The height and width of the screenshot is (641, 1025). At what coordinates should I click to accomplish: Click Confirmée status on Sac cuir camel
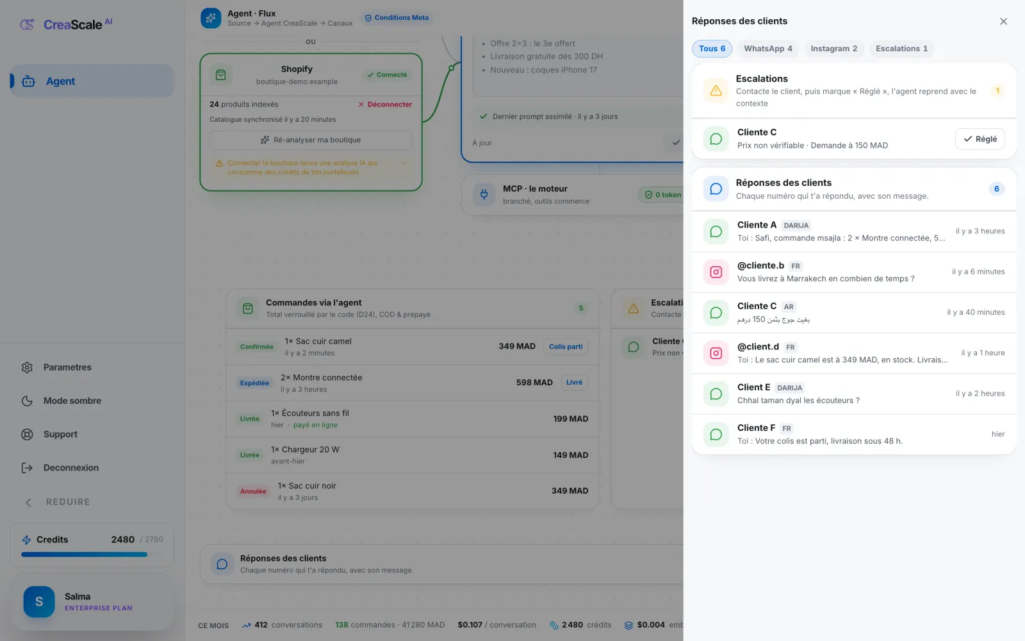(x=256, y=347)
